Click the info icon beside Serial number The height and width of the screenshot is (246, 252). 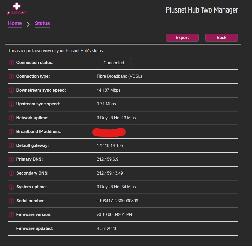[11, 201]
